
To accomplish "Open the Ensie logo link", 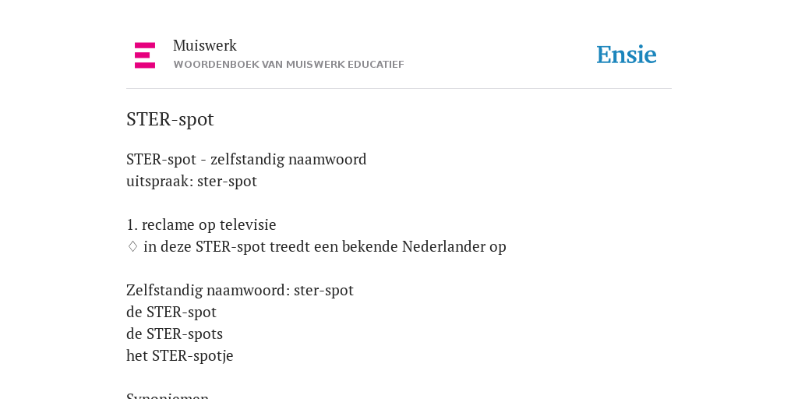I will 627,55.
